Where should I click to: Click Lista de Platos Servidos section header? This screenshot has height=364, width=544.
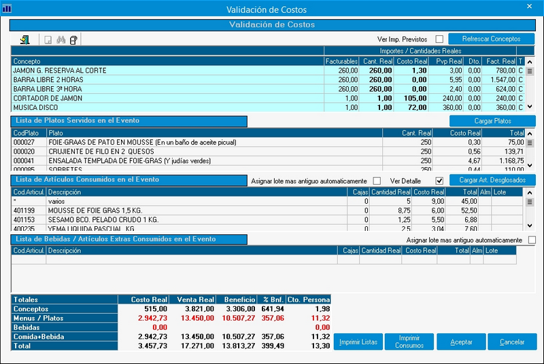129,121
